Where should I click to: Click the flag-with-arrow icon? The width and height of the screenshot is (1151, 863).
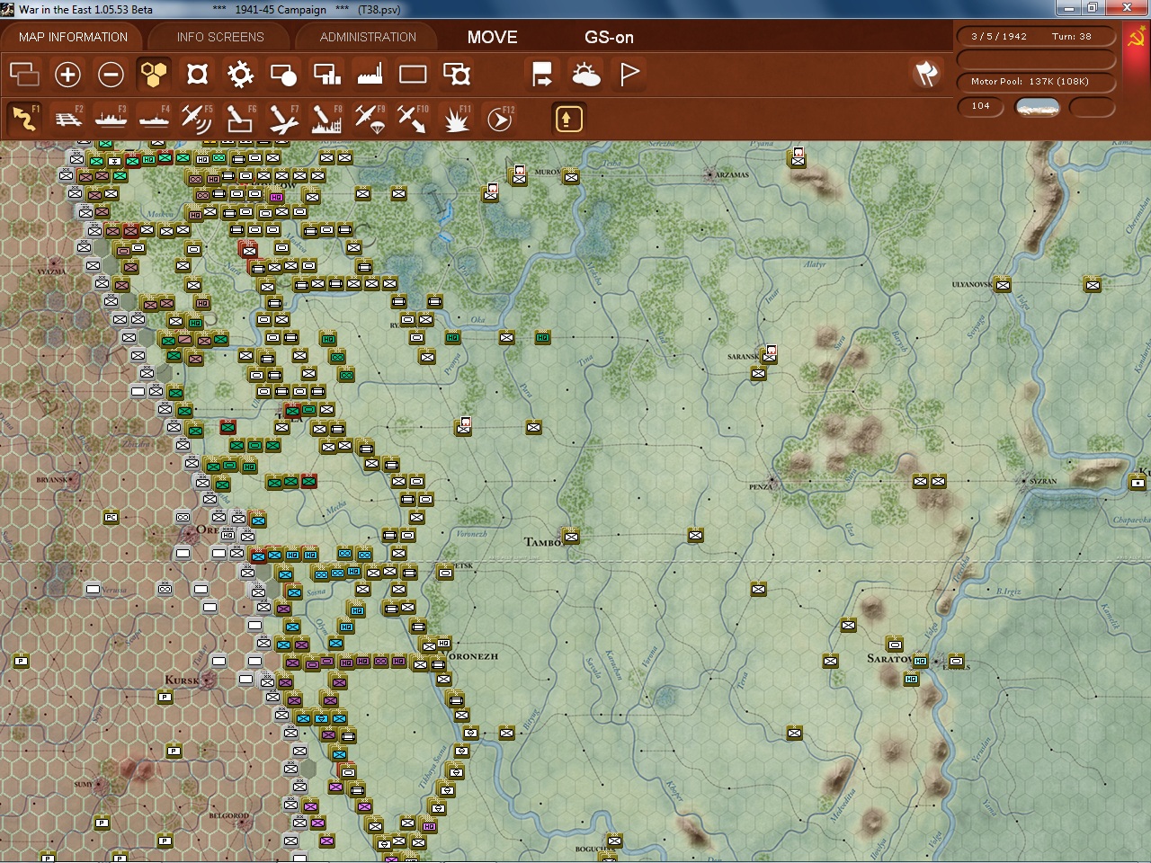[x=542, y=74]
